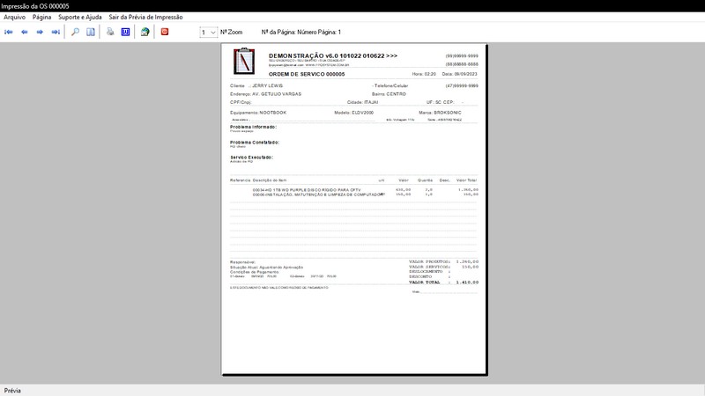
Task: Go to the previous page arrow
Action: point(25,32)
